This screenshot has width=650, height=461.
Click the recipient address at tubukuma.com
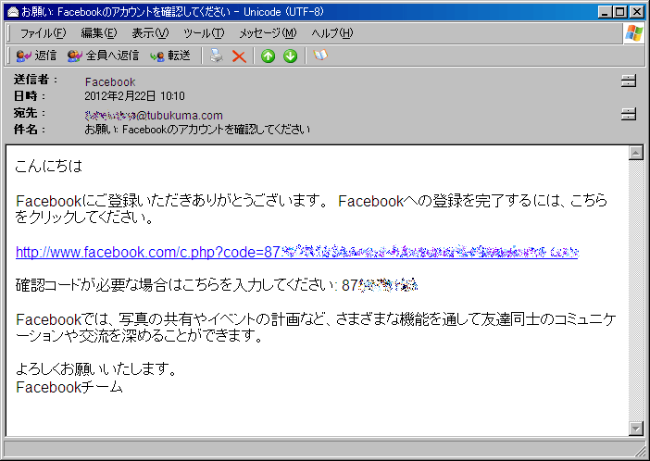(154, 115)
